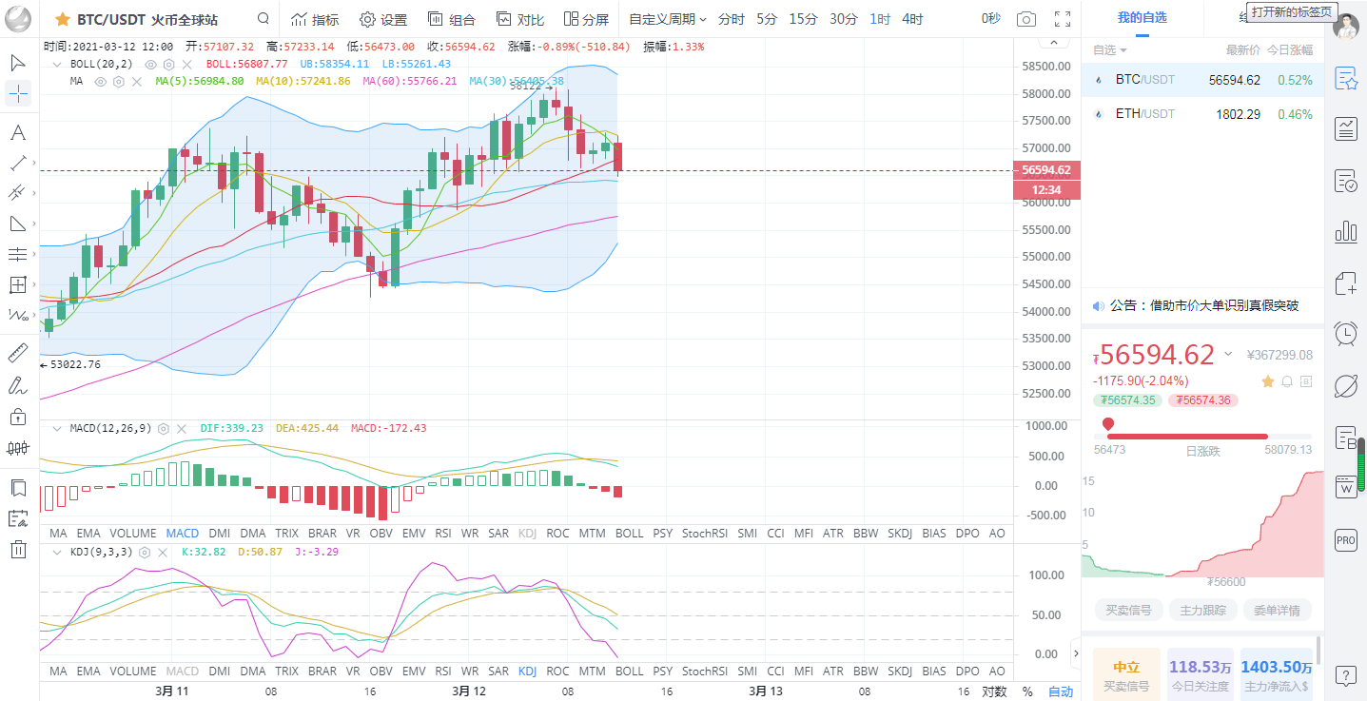Click the red daily range slider handle
1367x701 pixels.
tap(1108, 424)
